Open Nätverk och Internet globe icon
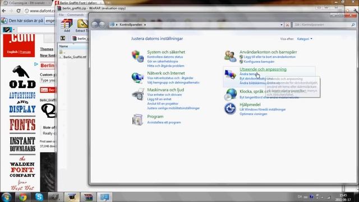This screenshot has height=202, width=359. (137, 77)
